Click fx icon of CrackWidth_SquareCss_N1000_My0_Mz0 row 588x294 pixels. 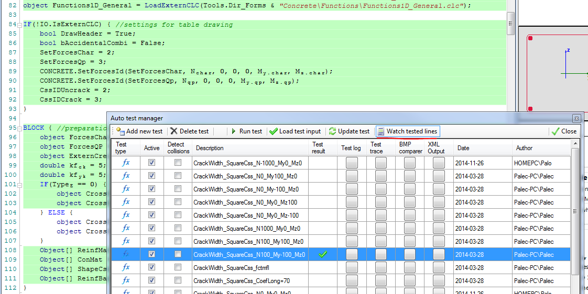pos(126,229)
